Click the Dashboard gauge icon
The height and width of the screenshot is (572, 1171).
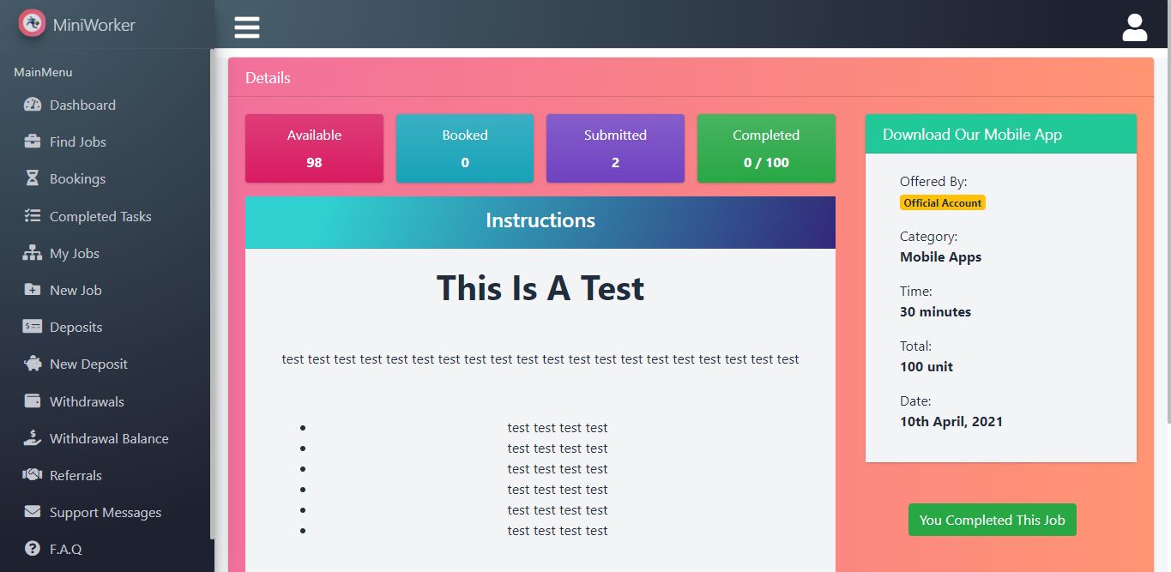(33, 105)
